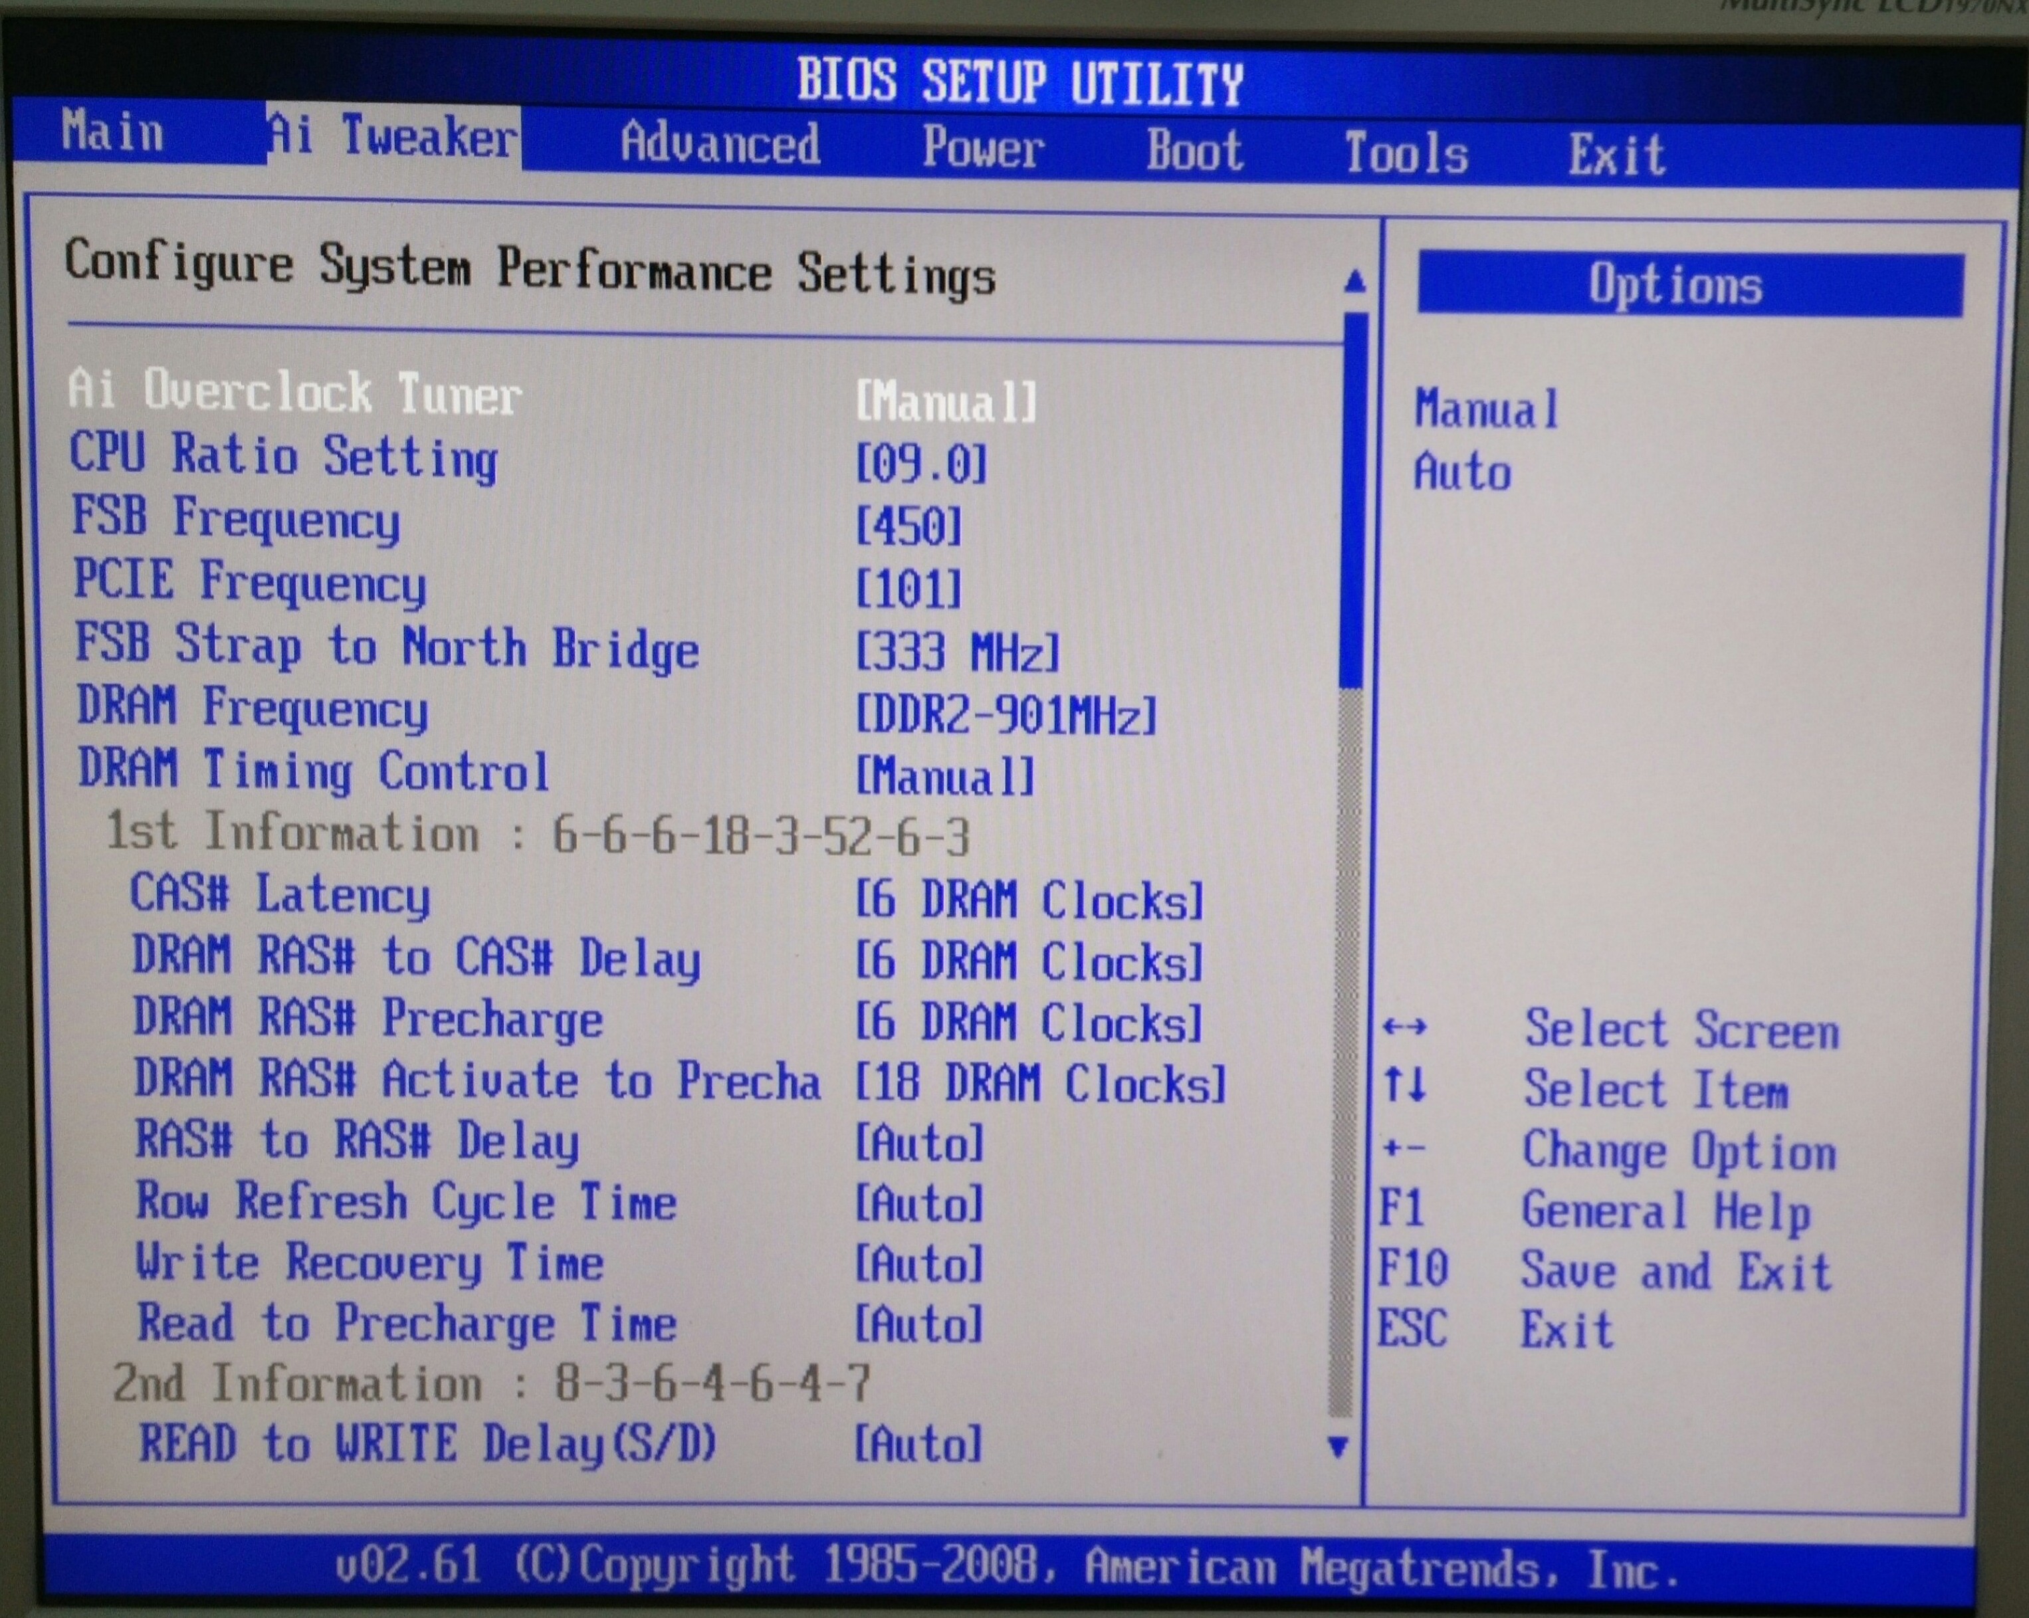Select CAS# Latency 6 DRAM Clocks

(1029, 899)
